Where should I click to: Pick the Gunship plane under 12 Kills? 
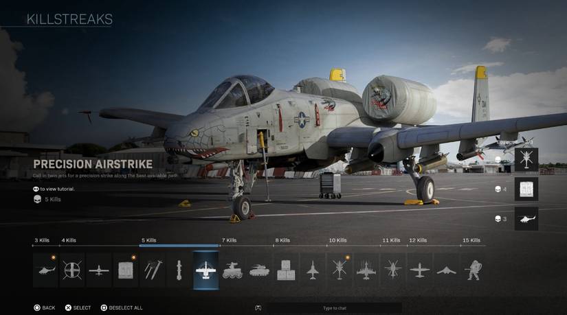(420, 270)
